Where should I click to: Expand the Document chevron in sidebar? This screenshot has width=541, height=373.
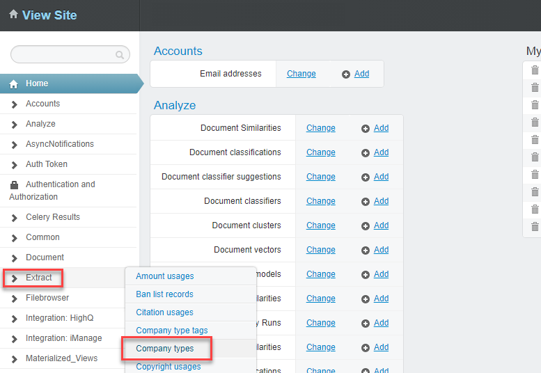14,258
